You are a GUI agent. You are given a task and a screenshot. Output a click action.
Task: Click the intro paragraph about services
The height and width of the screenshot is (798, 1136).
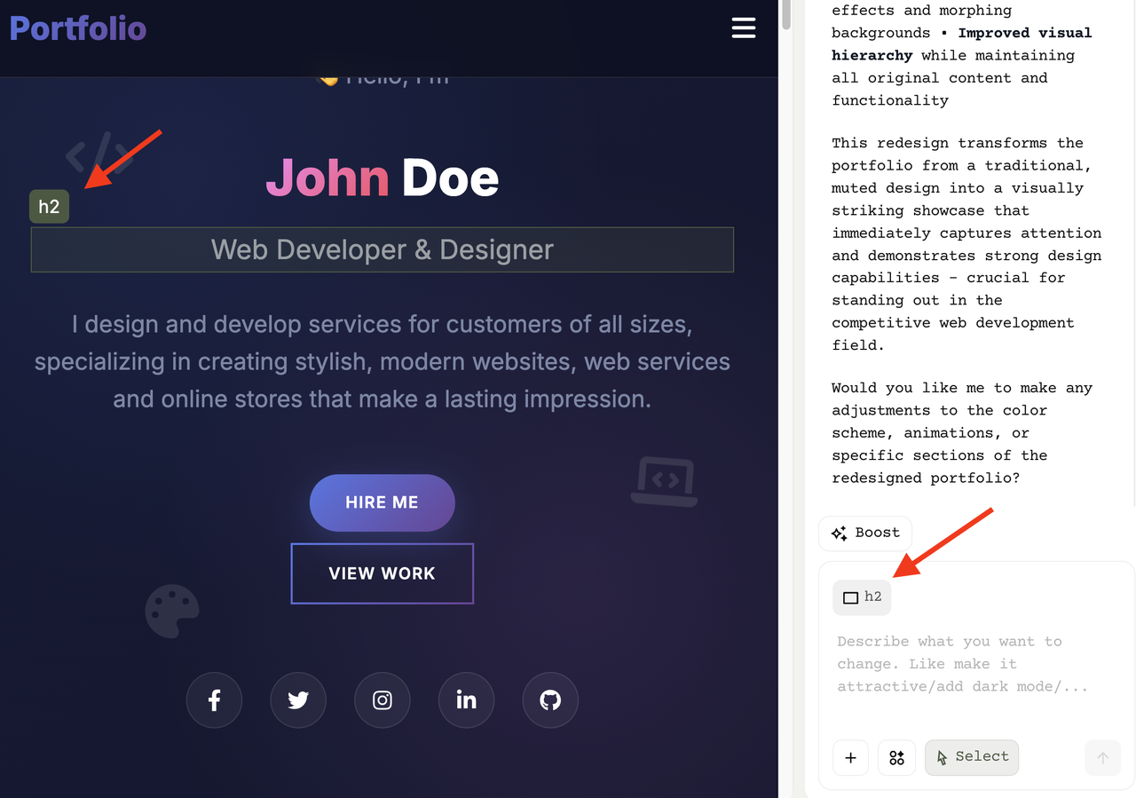(383, 362)
